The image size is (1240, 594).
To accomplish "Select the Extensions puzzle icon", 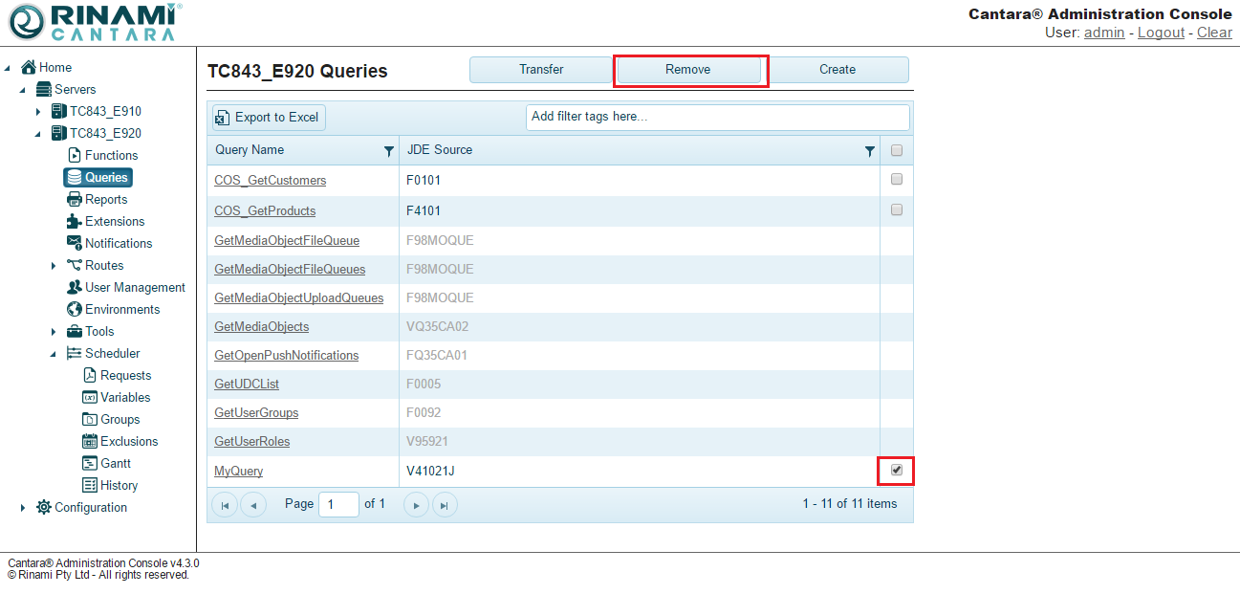I will coord(75,221).
